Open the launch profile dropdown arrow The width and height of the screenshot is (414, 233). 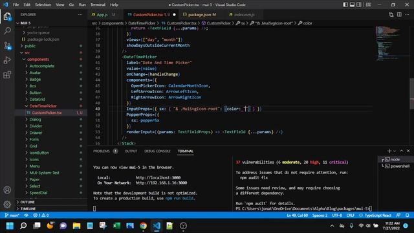[395, 151]
